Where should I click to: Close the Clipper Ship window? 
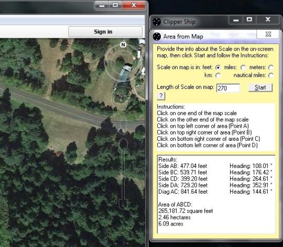(268, 19)
